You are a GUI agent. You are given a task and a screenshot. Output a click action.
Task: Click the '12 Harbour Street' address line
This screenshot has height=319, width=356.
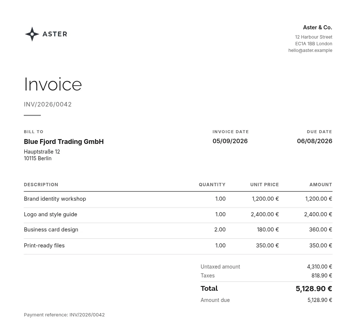tap(314, 37)
